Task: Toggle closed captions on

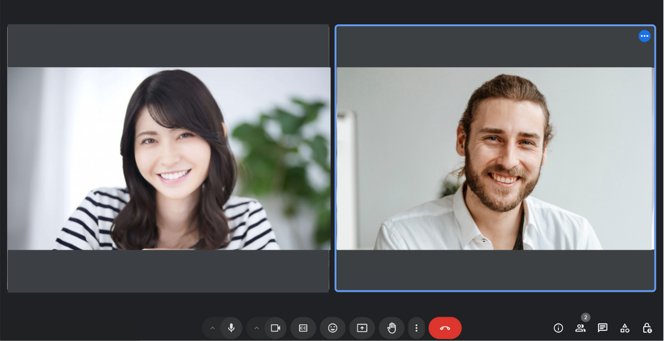Action: pos(303,328)
